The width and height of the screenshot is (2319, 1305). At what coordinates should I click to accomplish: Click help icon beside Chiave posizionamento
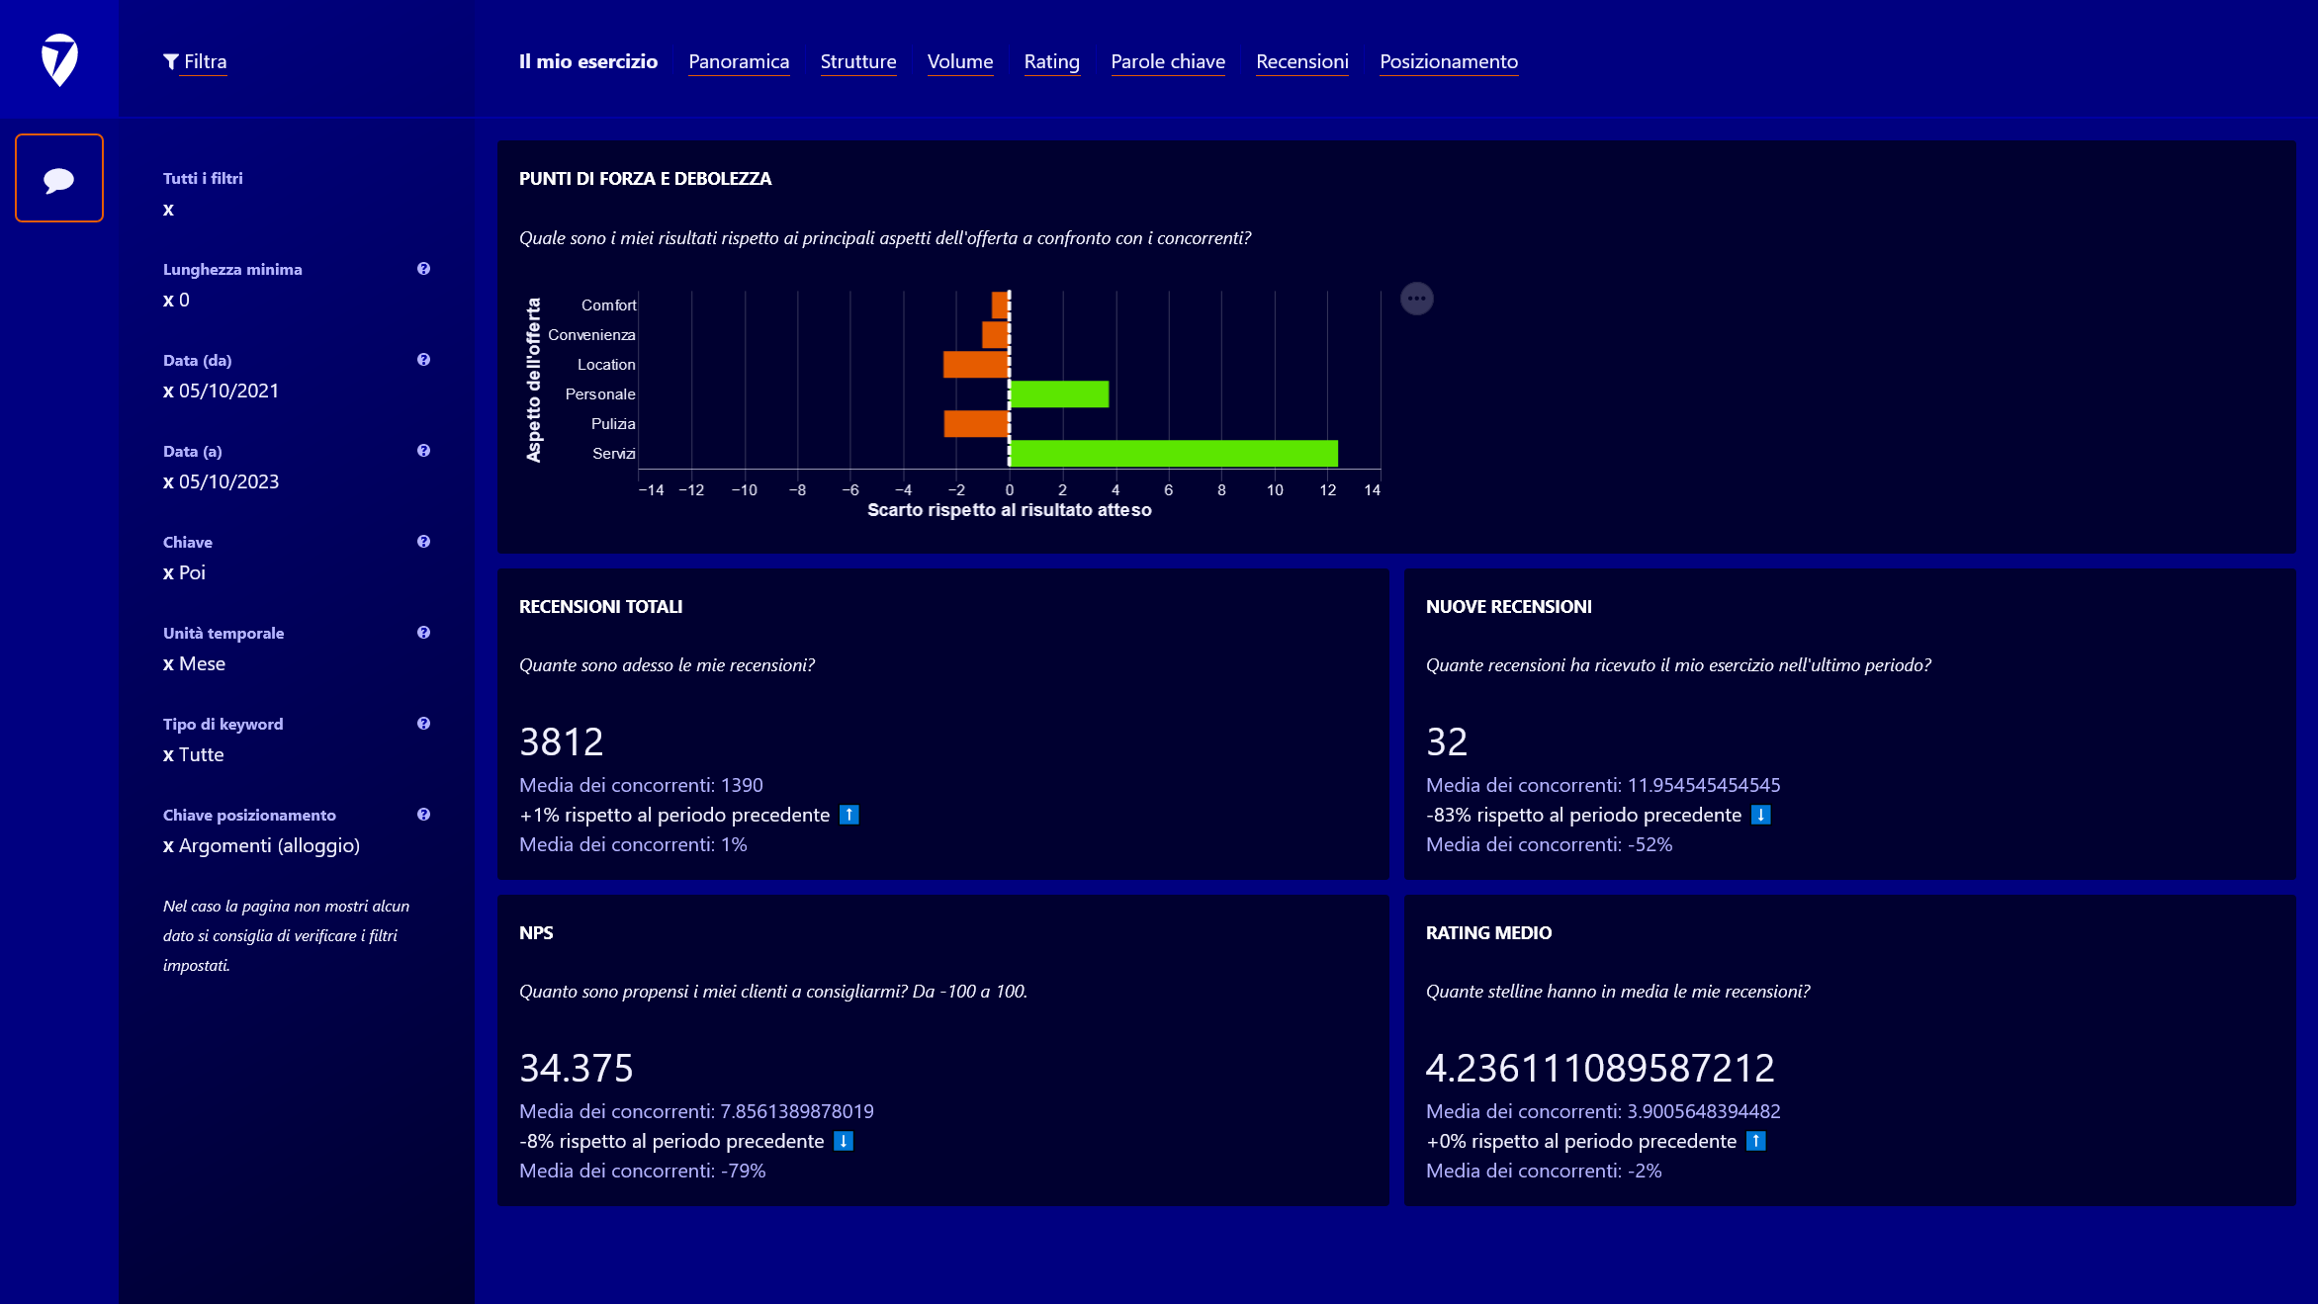tap(423, 815)
